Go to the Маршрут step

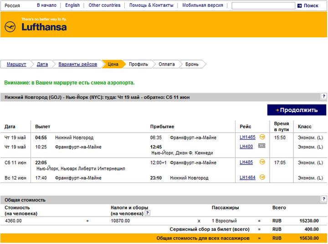click(x=16, y=64)
